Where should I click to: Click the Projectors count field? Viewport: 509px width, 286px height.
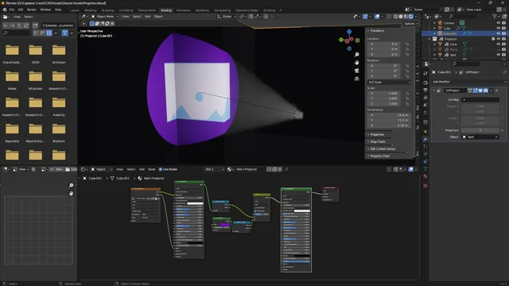point(480,130)
